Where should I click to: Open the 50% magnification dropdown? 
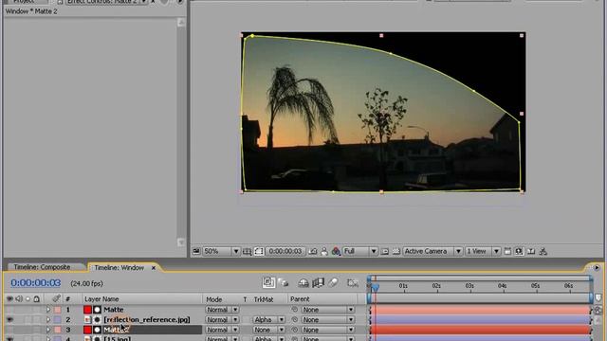[x=221, y=251]
